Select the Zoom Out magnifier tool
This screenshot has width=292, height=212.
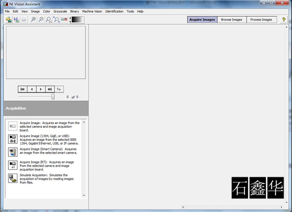41,19
